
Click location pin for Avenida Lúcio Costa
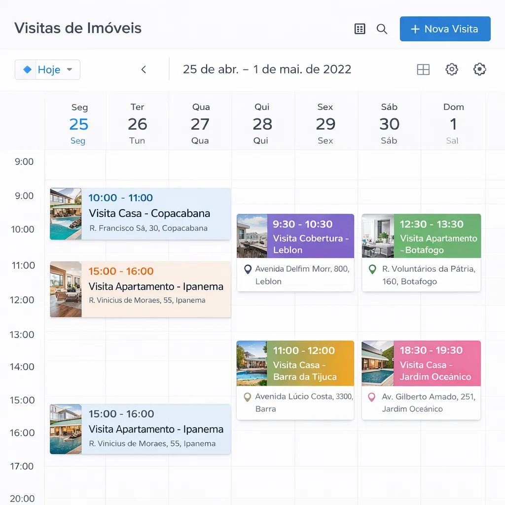click(248, 397)
